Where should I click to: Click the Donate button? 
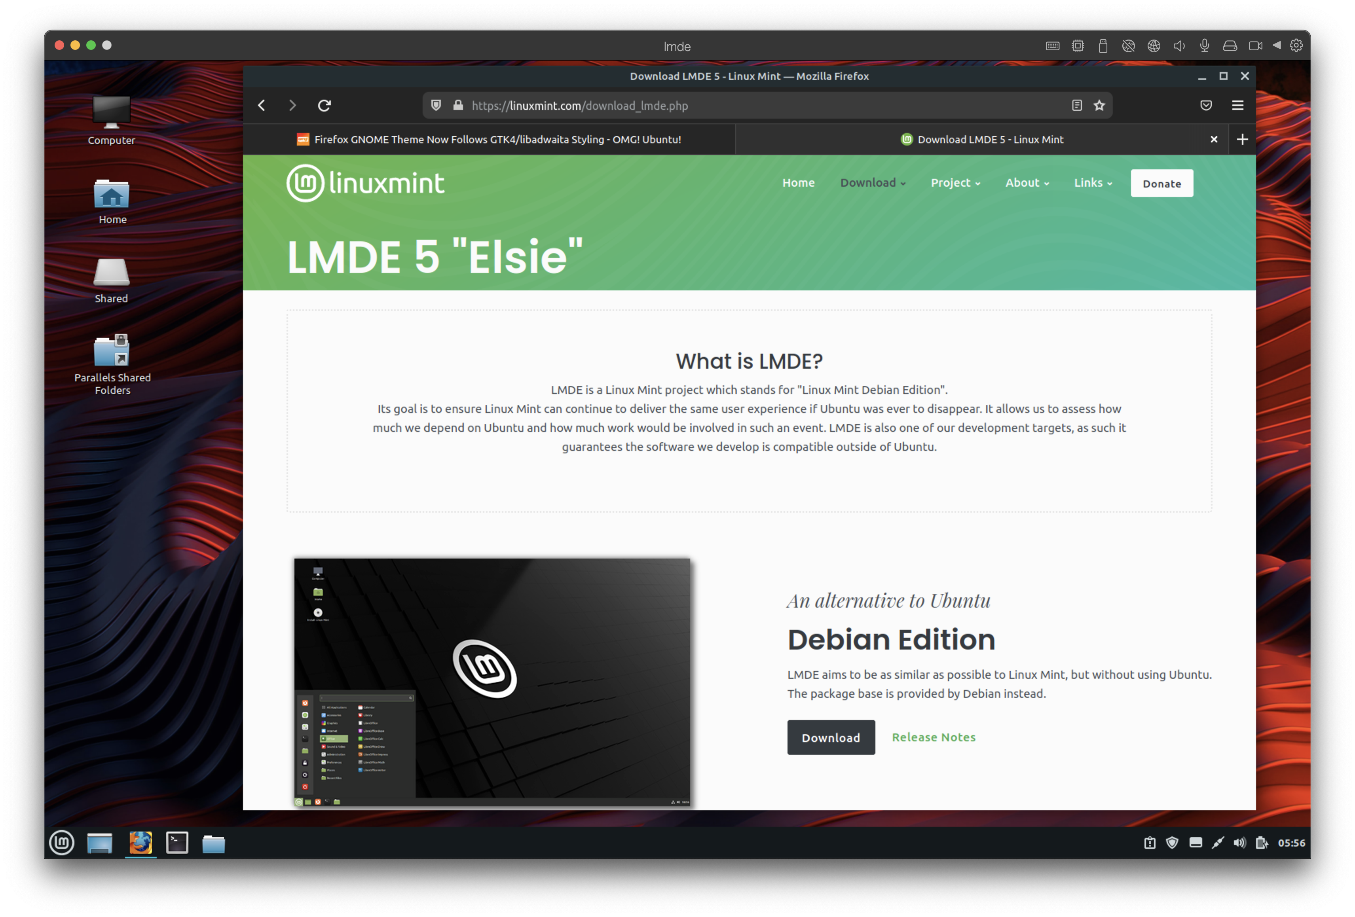coord(1161,184)
